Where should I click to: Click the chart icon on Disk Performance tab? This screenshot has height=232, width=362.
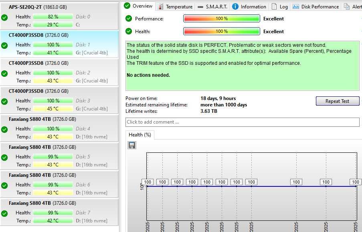tap(296, 6)
